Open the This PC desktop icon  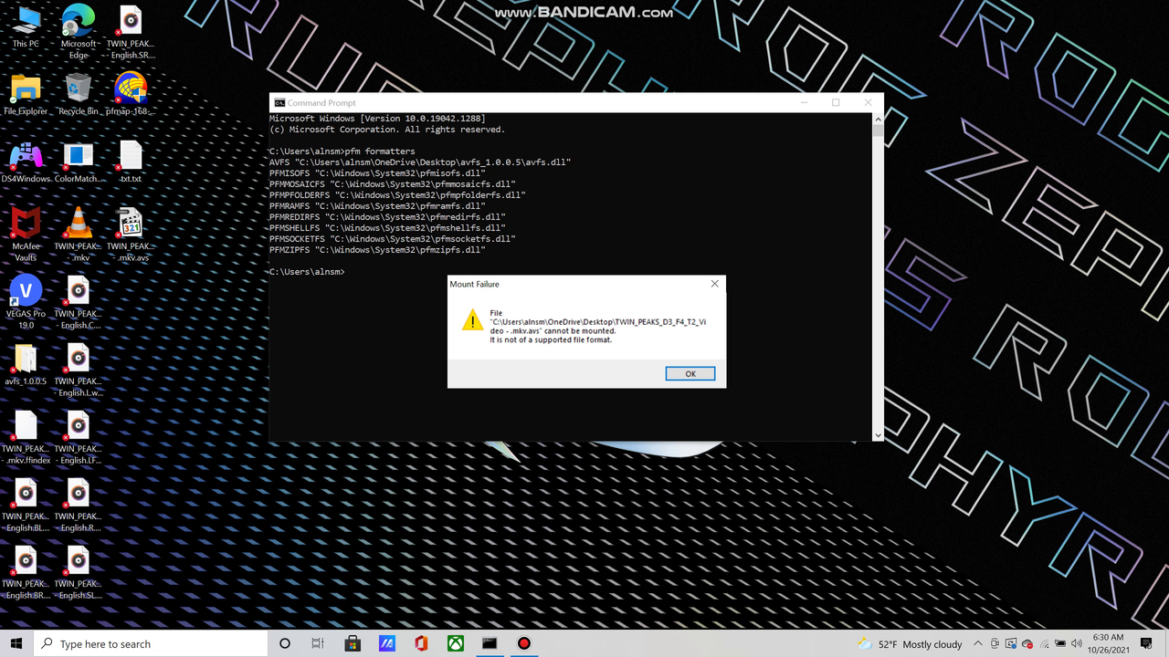(26, 26)
